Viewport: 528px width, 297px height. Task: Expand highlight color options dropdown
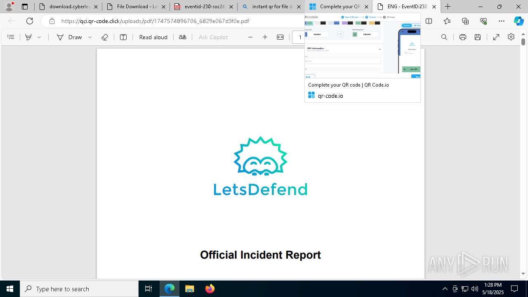pos(39,37)
